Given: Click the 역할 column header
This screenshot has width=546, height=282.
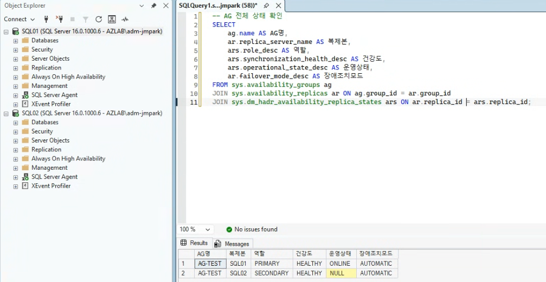Looking at the screenshot, I should point(272,254).
